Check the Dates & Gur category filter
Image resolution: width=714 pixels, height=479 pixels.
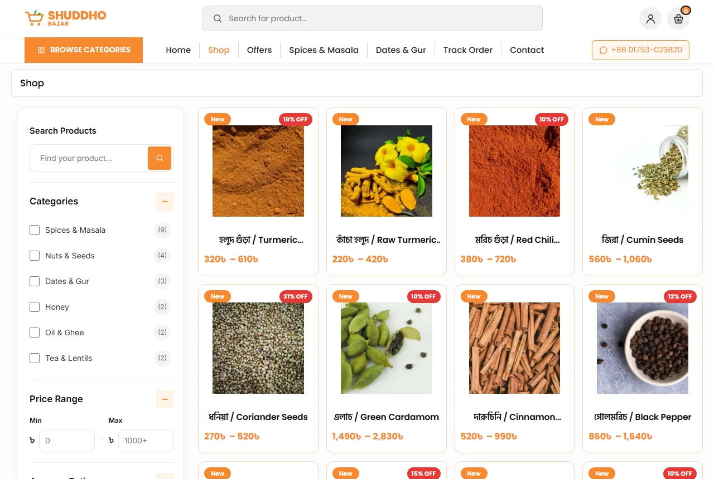[x=35, y=281]
